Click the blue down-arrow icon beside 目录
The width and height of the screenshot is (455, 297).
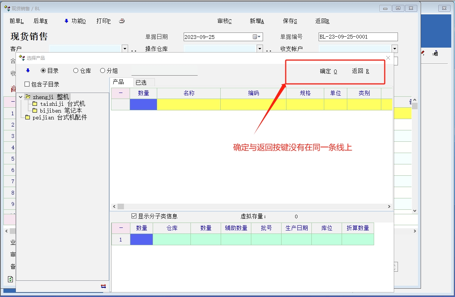tap(28, 71)
